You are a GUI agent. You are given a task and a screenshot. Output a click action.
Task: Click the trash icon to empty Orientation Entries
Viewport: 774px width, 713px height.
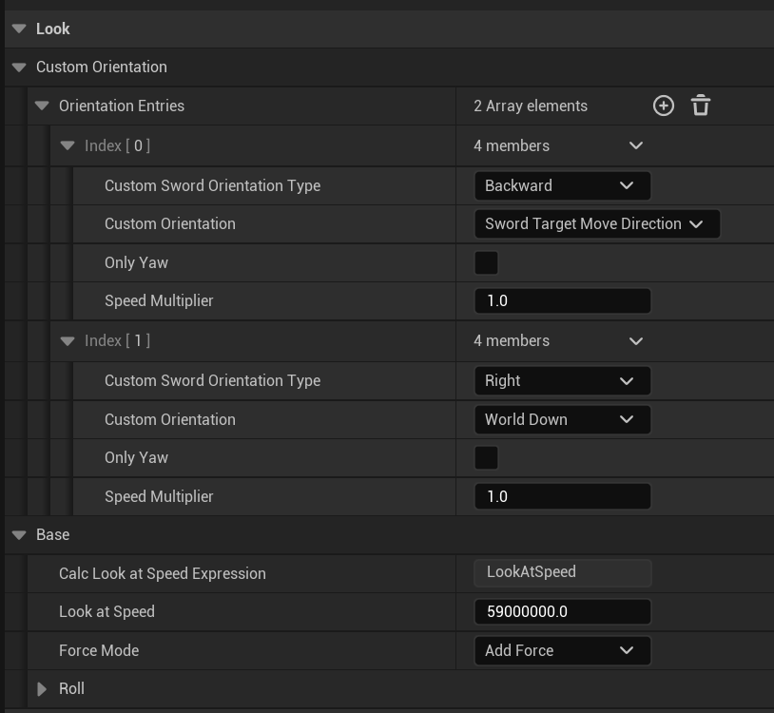(x=701, y=106)
